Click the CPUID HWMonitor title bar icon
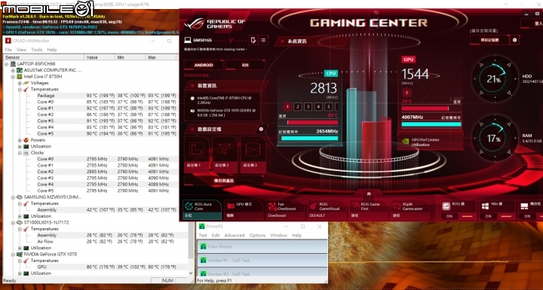Image resolution: width=543 pixels, height=290 pixels. (8, 41)
